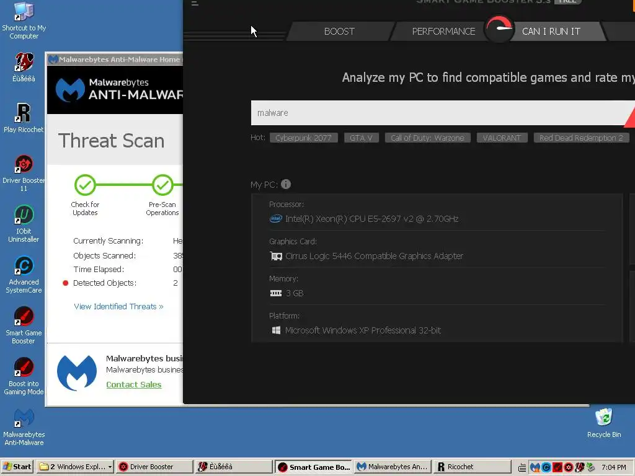Viewport: 635px width, 476px height.
Task: Switch to Èùåêà taskbar button
Action: 233,467
